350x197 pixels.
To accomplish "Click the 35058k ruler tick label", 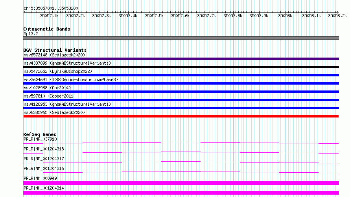I will pos(285,16).
